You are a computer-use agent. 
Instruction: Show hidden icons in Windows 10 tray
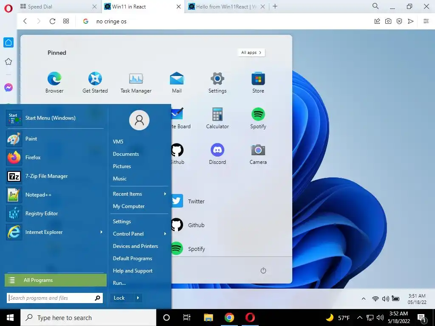[x=359, y=318]
